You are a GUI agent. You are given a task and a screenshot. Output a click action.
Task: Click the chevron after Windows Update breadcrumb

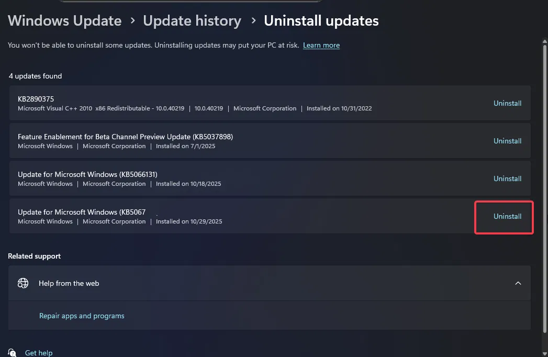coord(132,21)
